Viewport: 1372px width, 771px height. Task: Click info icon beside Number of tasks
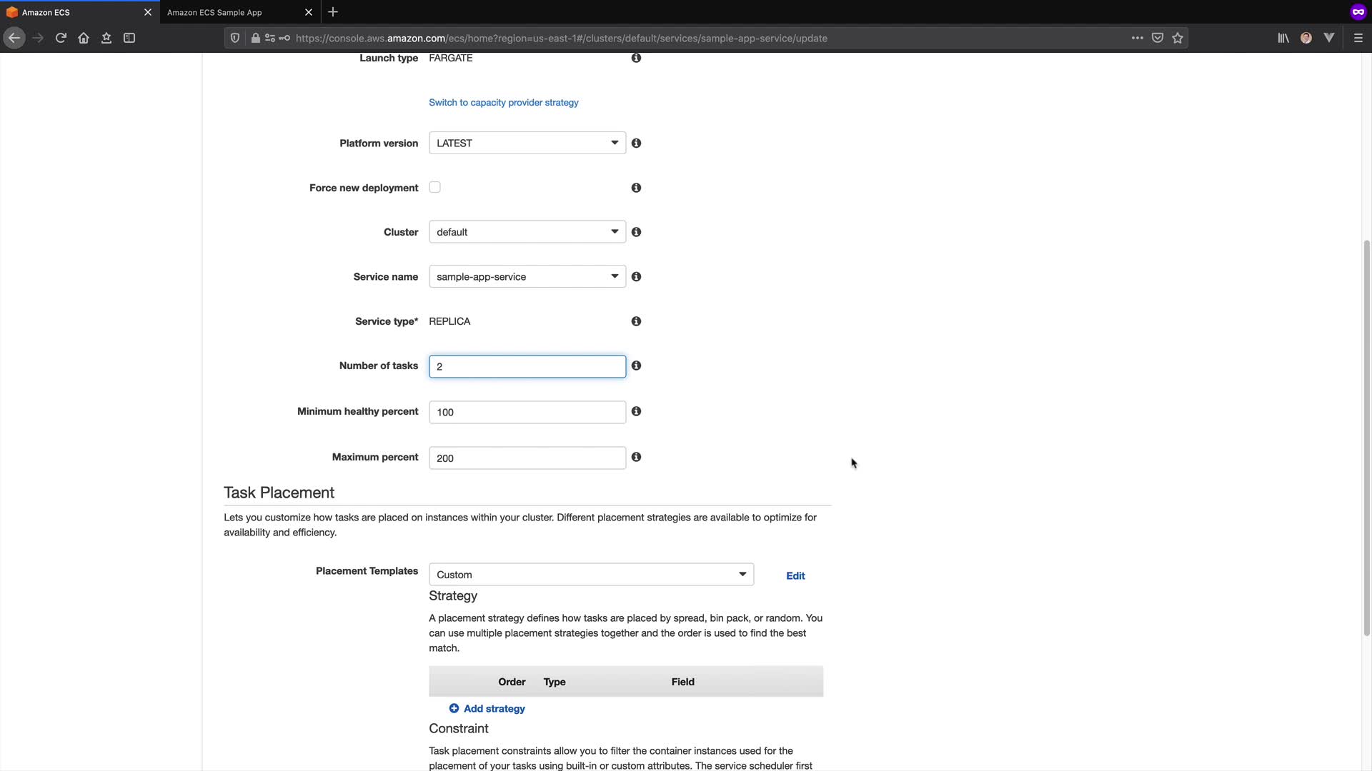pyautogui.click(x=636, y=366)
